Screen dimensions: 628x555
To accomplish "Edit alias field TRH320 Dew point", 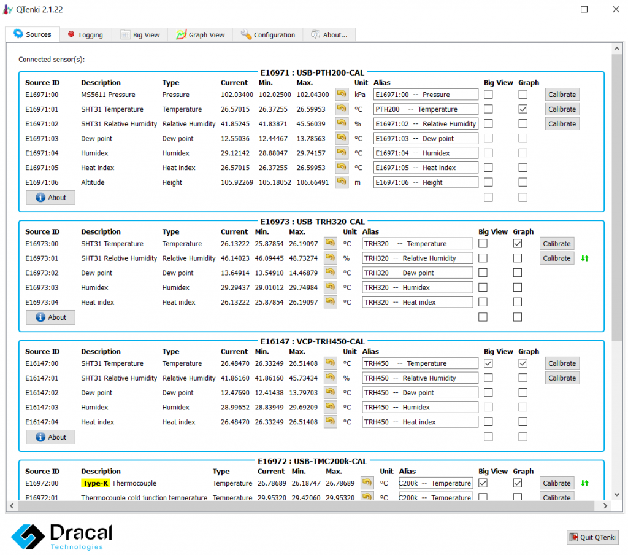I will coord(417,273).
